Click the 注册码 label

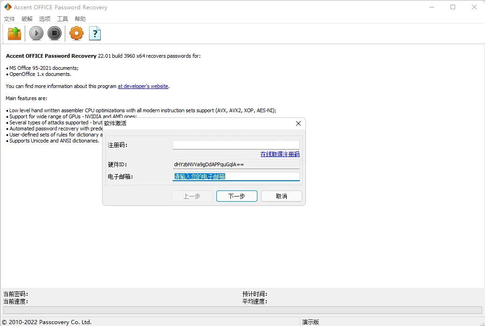tap(118, 145)
